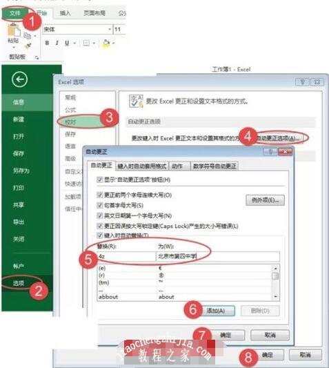Switch to the 页面布局 ribbon tab
The height and width of the screenshot is (368, 329).
[94, 13]
